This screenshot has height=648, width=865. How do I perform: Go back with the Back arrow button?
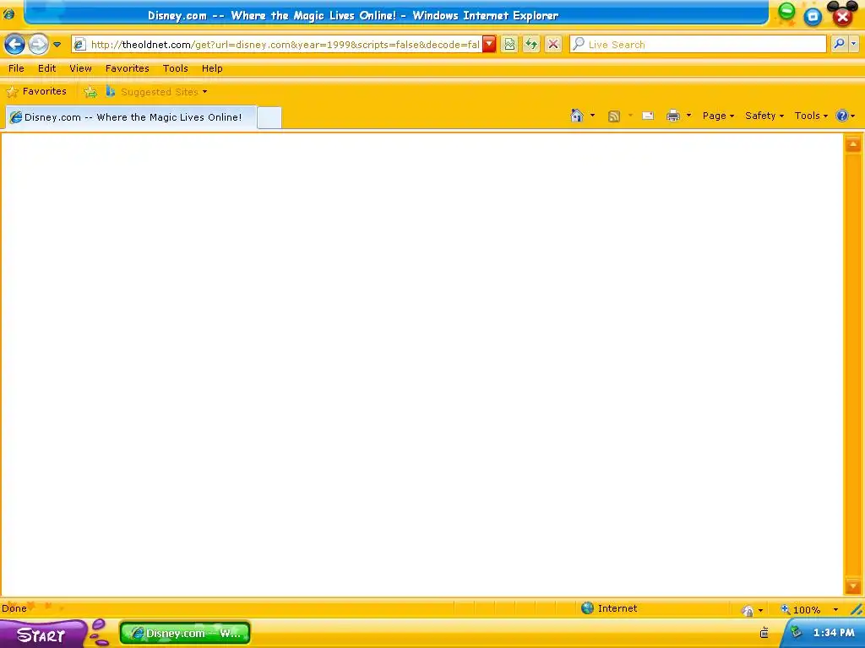point(14,45)
